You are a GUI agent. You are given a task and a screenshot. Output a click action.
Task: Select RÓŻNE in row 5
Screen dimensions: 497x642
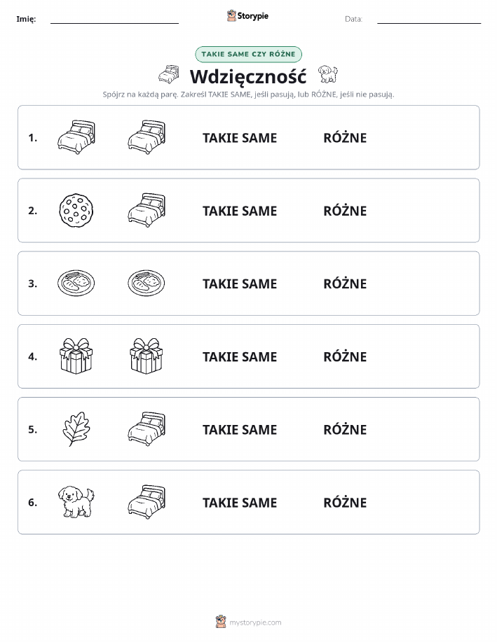[345, 429]
